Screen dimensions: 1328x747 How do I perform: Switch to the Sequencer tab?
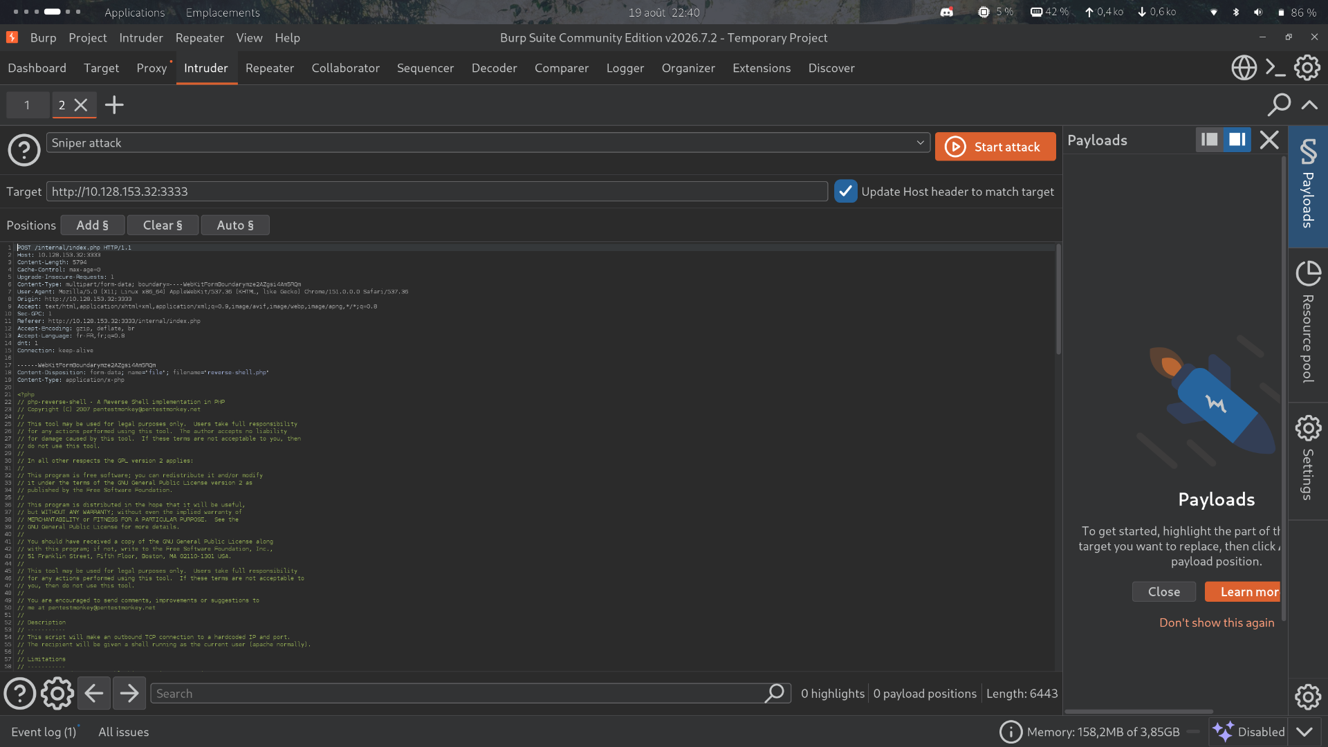425,68
